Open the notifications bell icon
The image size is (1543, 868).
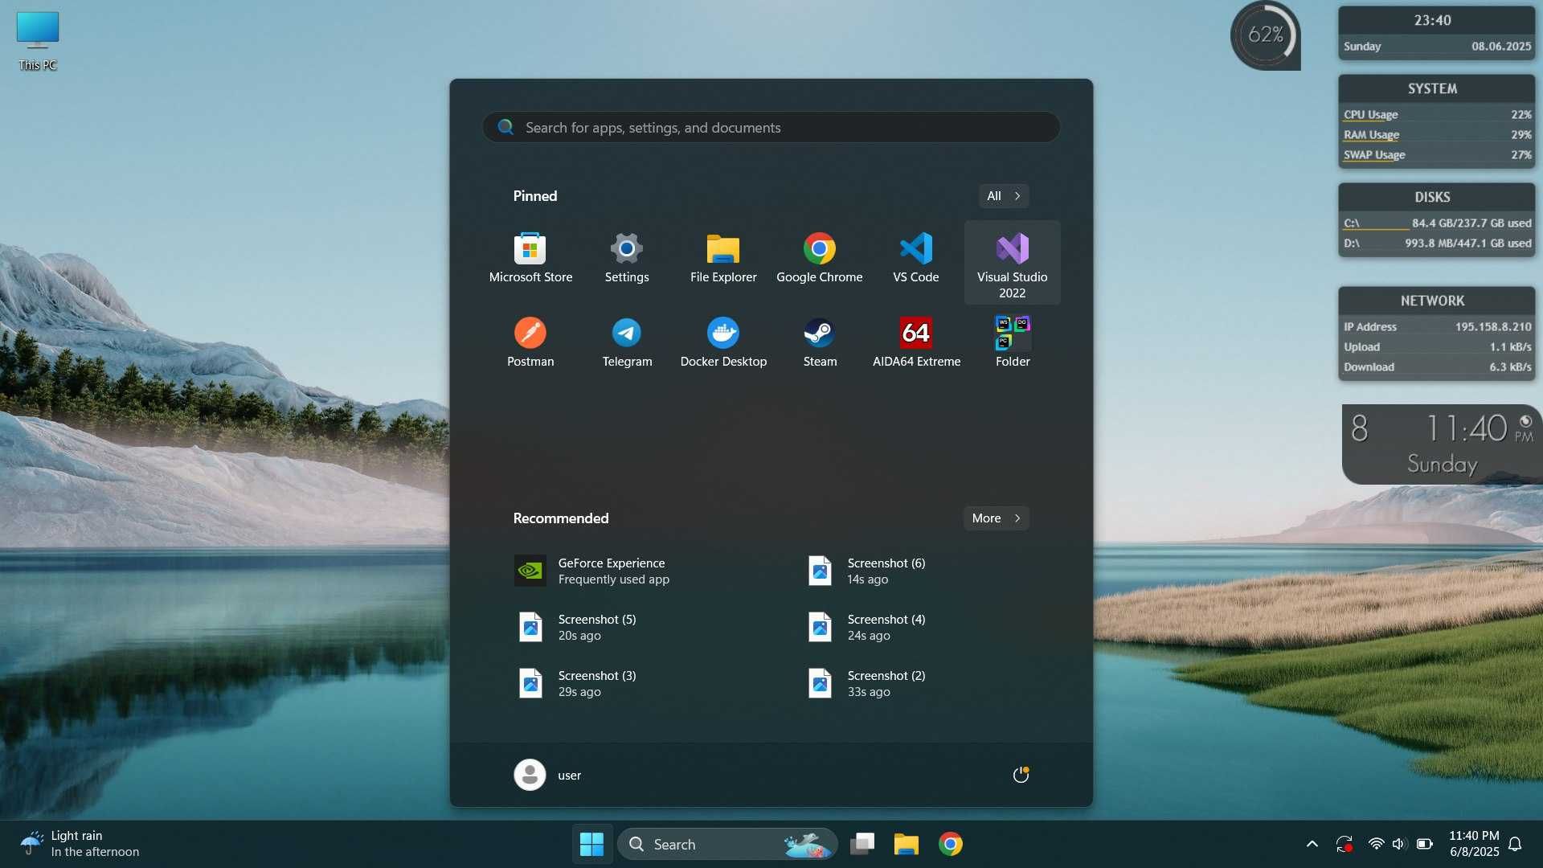pos(1515,844)
